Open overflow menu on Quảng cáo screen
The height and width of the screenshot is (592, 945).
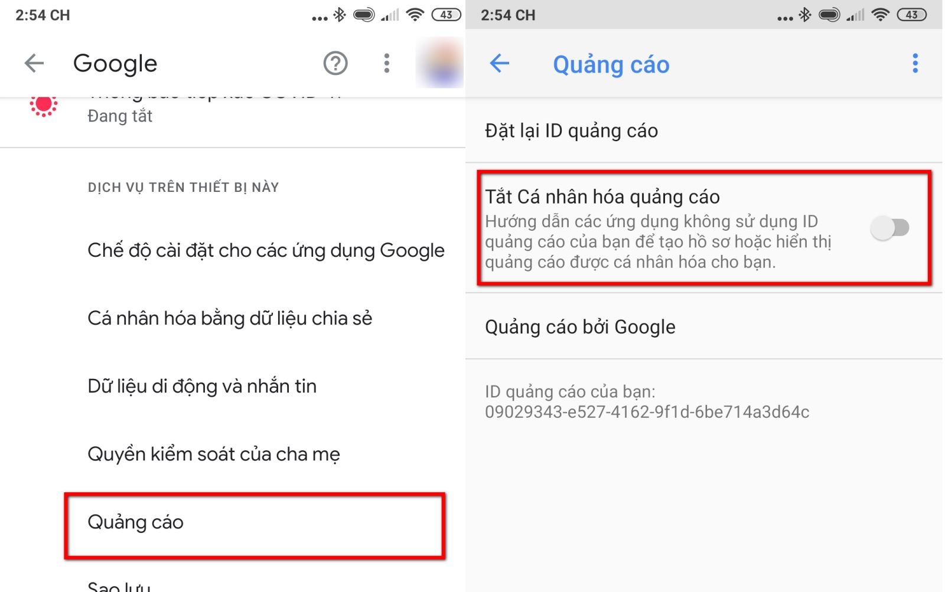coord(915,63)
